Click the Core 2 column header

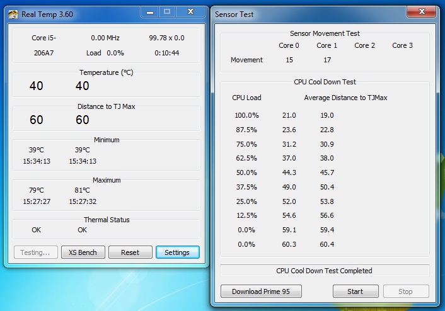click(x=365, y=45)
